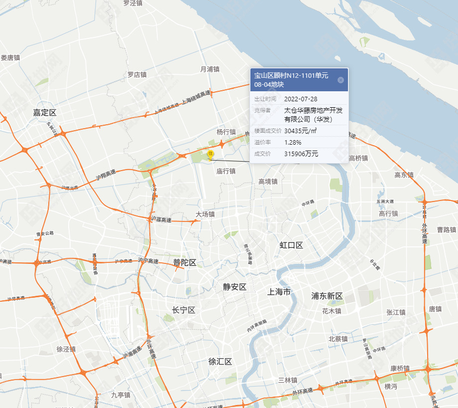This screenshot has height=408, width=458.
Task: Click the 三林镇 town label
Action: click(288, 380)
